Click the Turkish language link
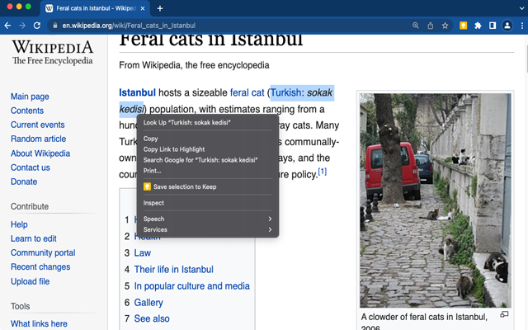 [286, 92]
